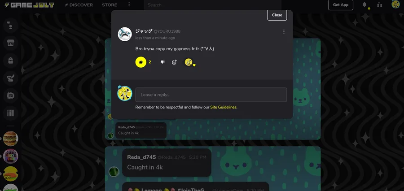Open the Store menu item
Screen dimensions: 404x191
(109, 5)
